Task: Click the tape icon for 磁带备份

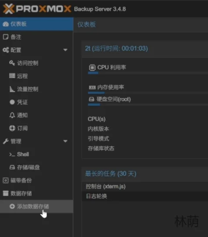Action: click(6, 180)
